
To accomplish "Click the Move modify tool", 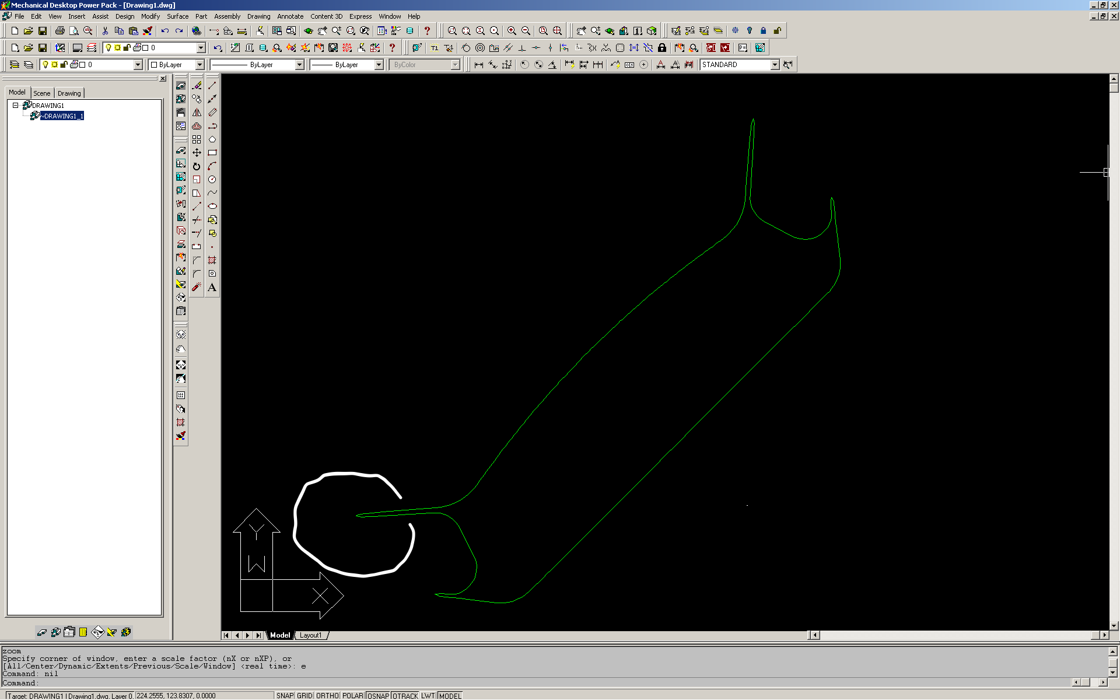I will [x=197, y=153].
